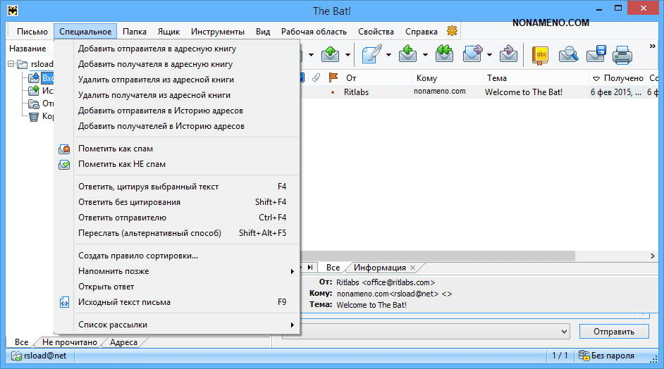Open the address book icon
The image size is (664, 369).
[x=540, y=54]
